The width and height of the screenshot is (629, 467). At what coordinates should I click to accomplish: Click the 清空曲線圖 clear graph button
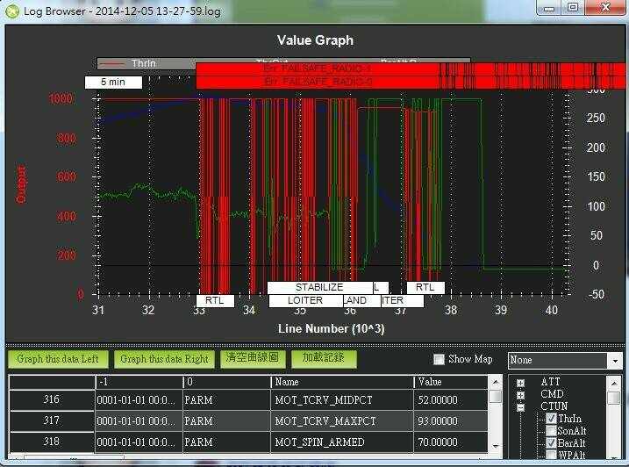pyautogui.click(x=252, y=358)
